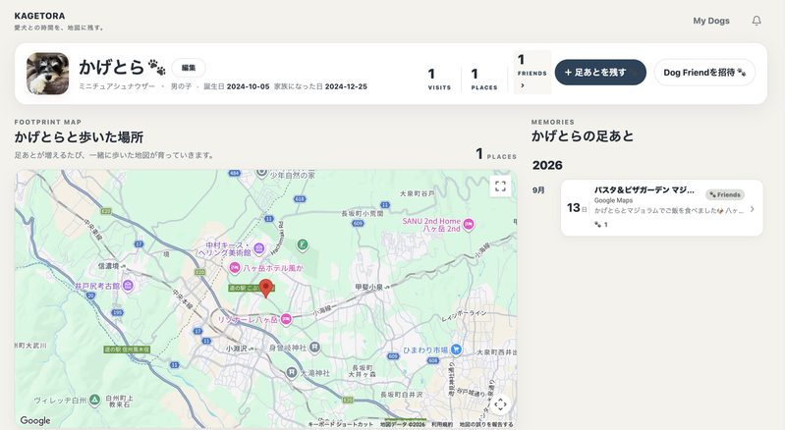Screen dimensions: 785x430
Task: Click the red location pin on map
Action: (266, 289)
